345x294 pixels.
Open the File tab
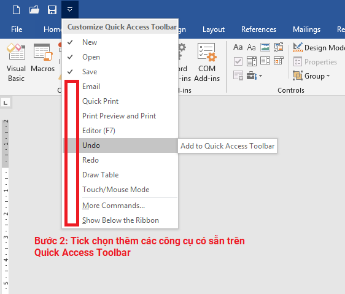(x=17, y=29)
